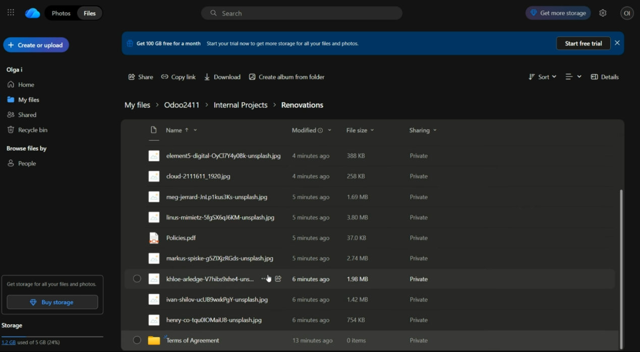Click the share icon on khloe-arledge row
Screen dimensions: 640x352
pyautogui.click(x=278, y=278)
